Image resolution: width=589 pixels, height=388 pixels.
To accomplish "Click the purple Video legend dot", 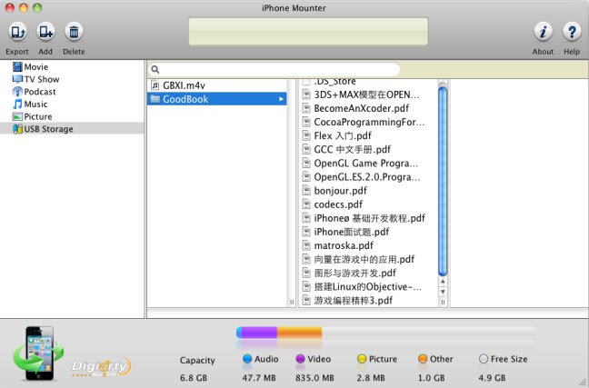I will (x=300, y=359).
